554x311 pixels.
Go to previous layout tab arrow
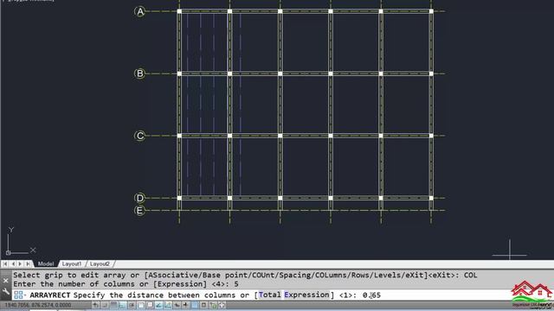[13, 263]
